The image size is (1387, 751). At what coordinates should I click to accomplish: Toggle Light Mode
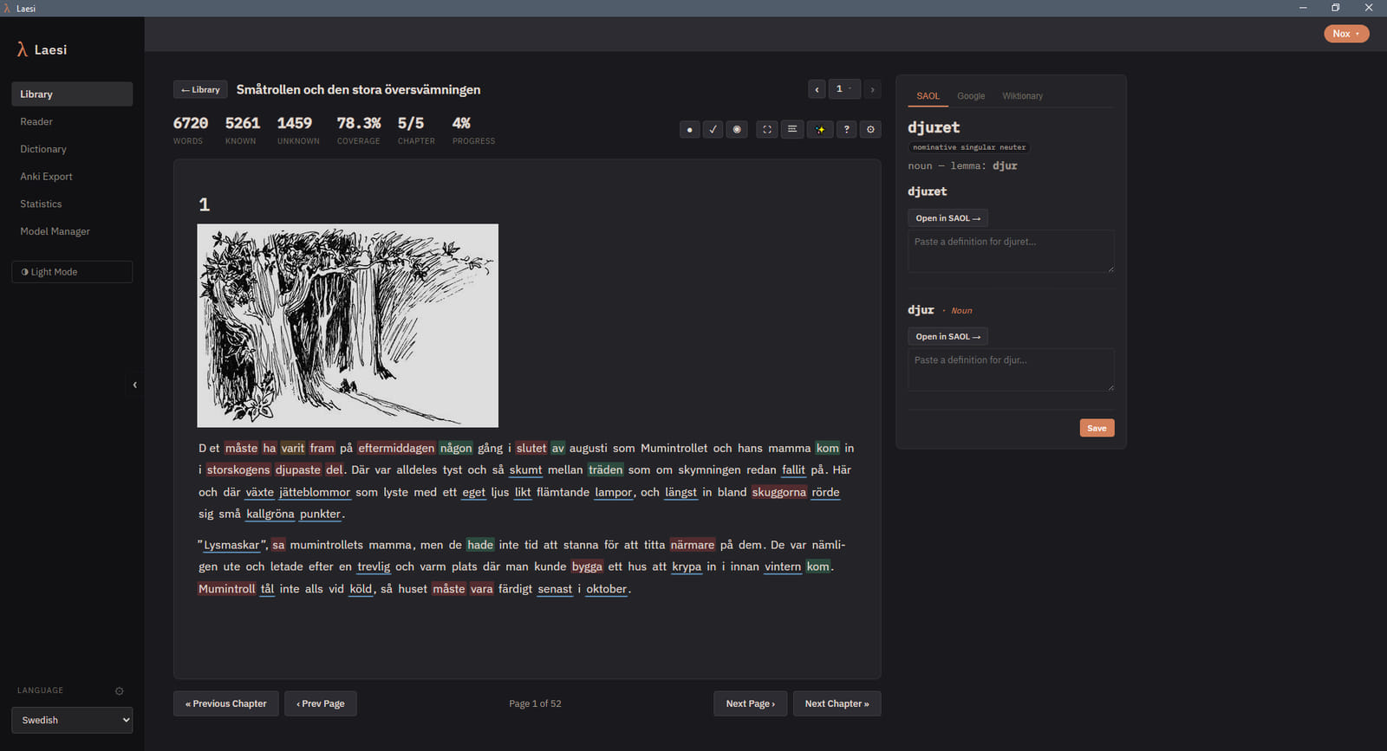pos(72,272)
